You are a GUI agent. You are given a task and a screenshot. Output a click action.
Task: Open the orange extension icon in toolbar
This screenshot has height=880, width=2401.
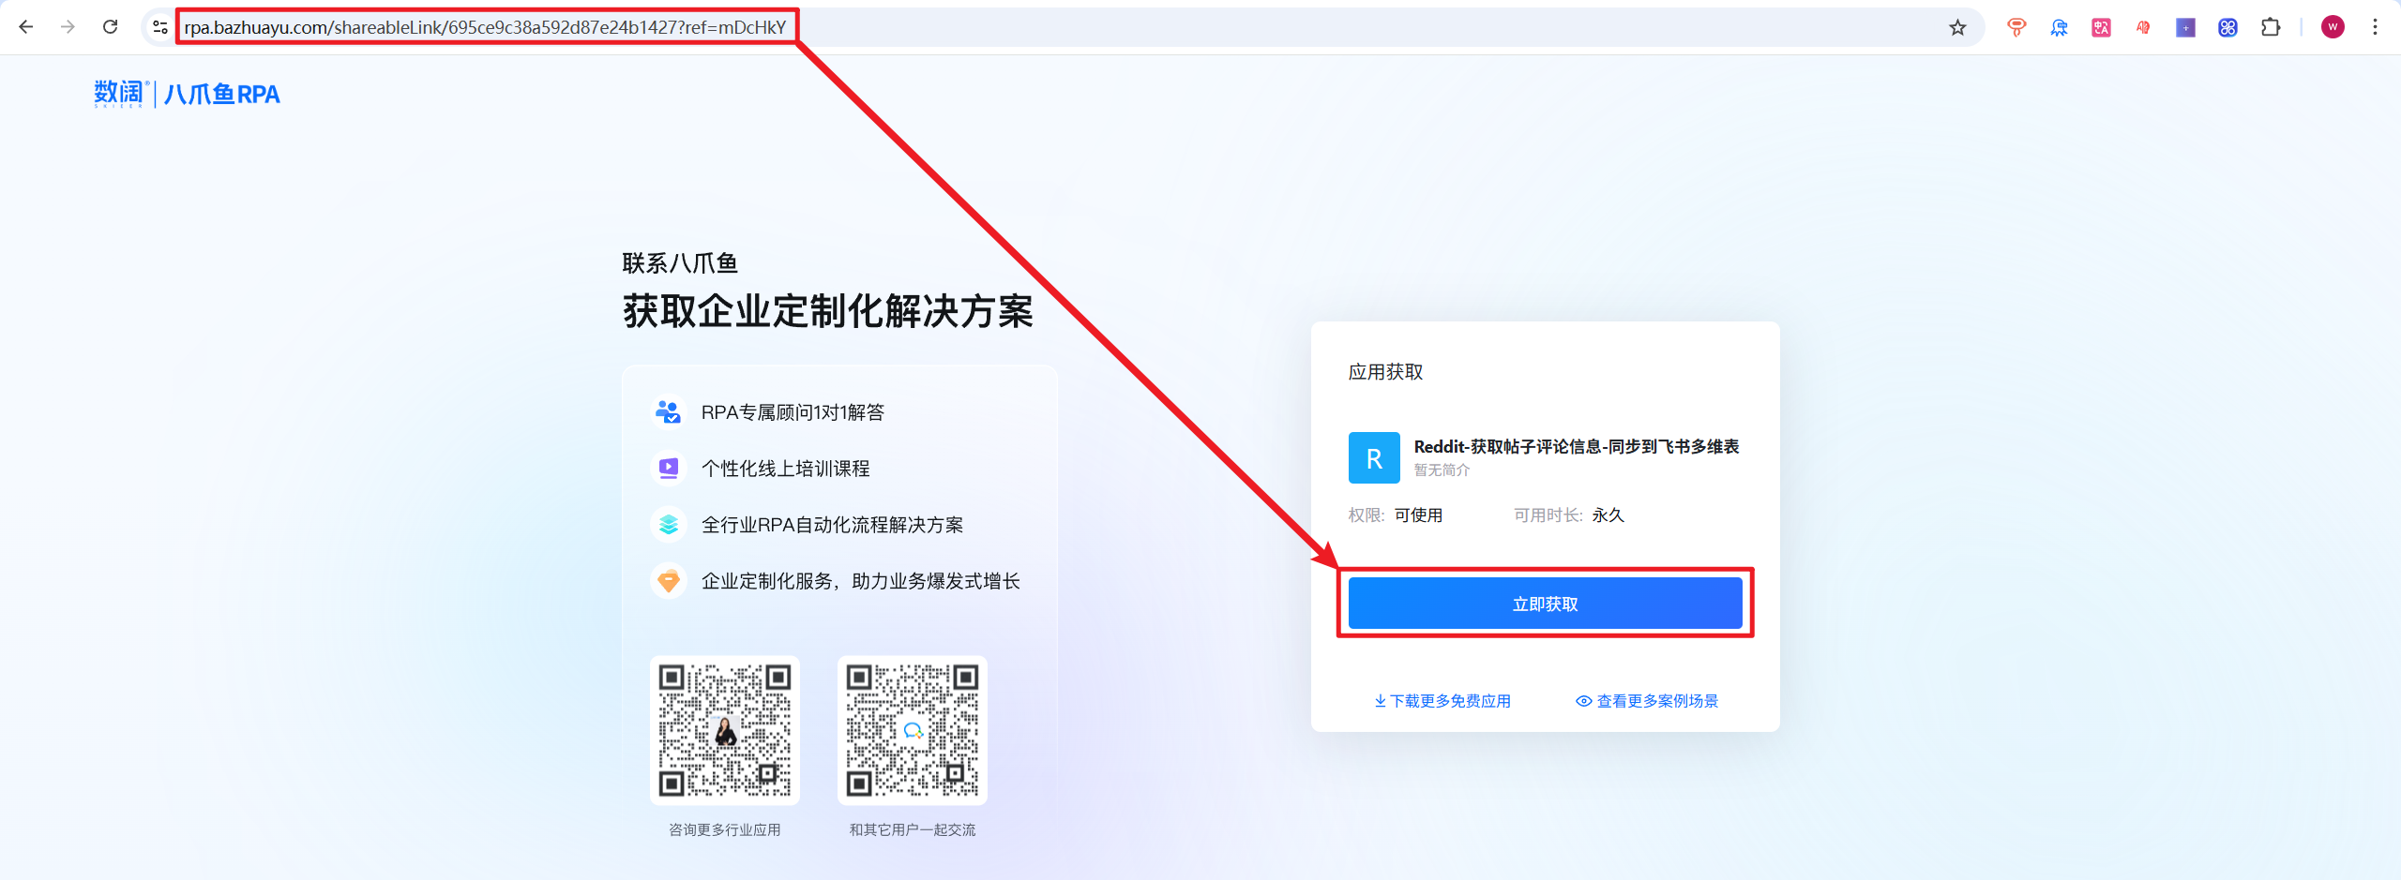2016,27
